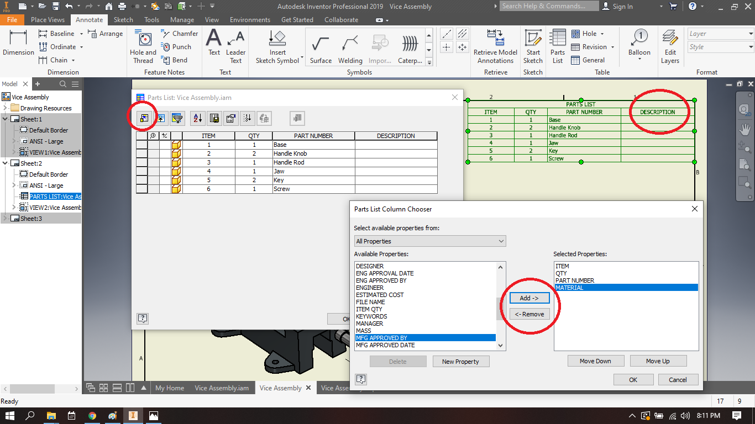Select the Welding symbol tool

[350, 50]
